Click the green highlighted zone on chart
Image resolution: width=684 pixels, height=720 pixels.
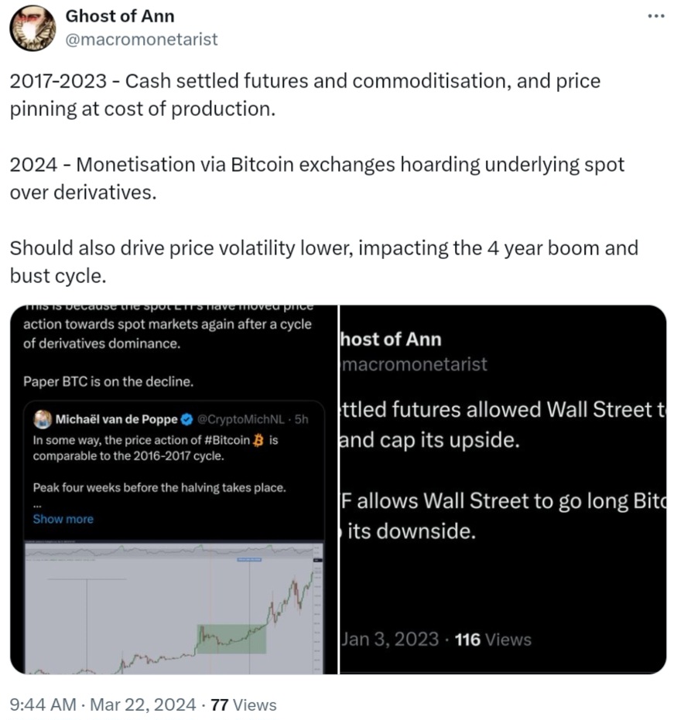[232, 639]
